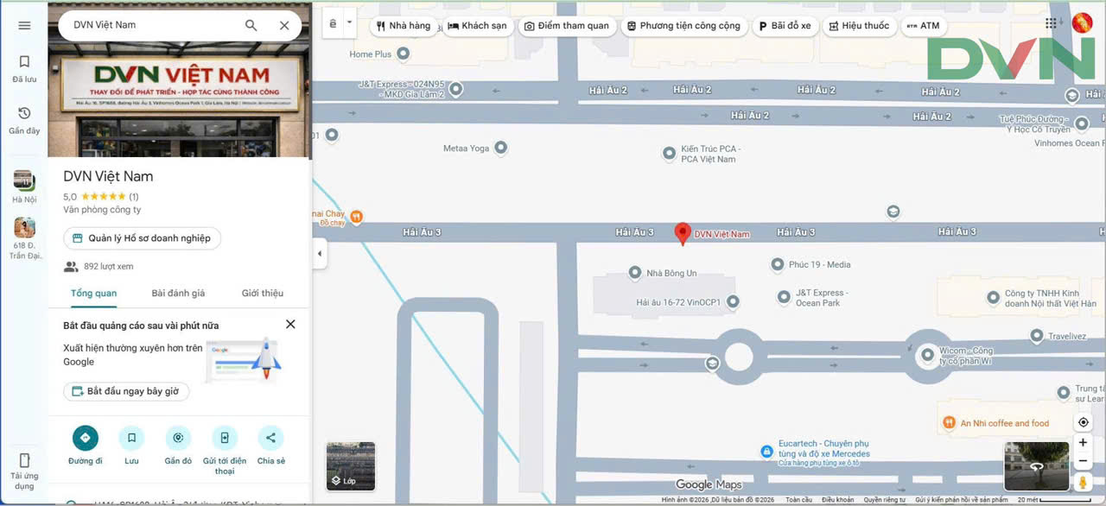Click the Quyền riêng tư privacy link
Viewport: 1106px width, 506px height.
[x=885, y=500]
